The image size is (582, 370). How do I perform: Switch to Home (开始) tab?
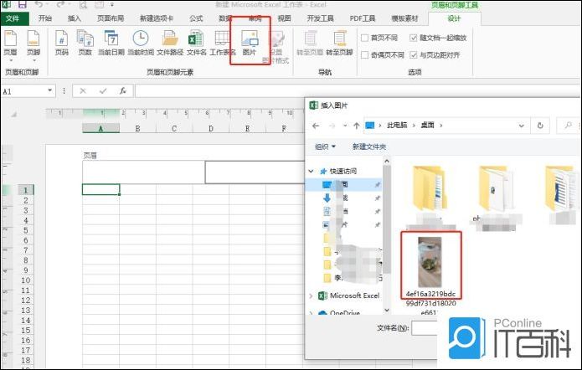(x=45, y=18)
